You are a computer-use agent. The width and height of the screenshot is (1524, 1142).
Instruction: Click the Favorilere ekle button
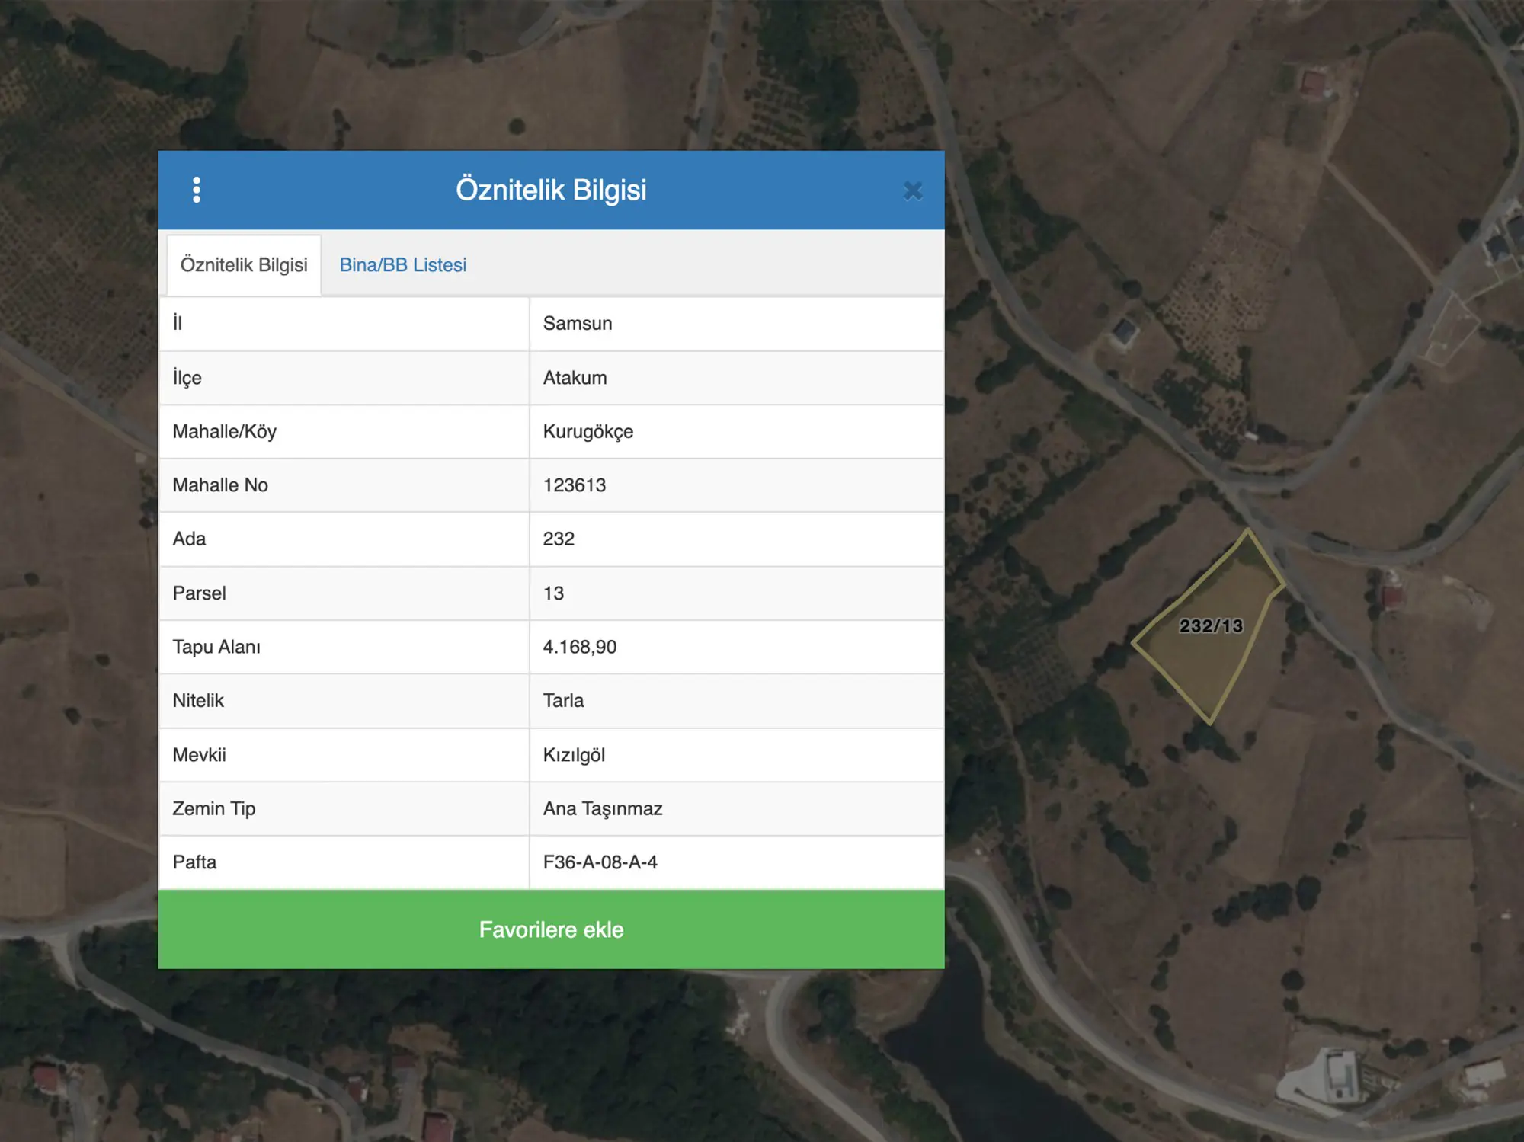coord(551,929)
